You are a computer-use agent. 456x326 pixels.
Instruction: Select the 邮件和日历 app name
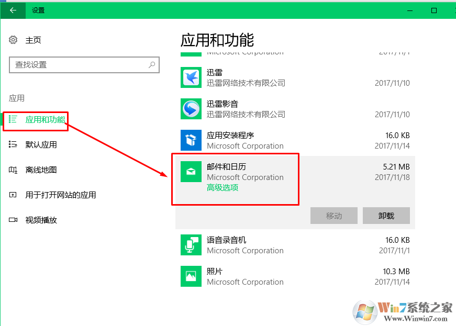[x=226, y=166]
